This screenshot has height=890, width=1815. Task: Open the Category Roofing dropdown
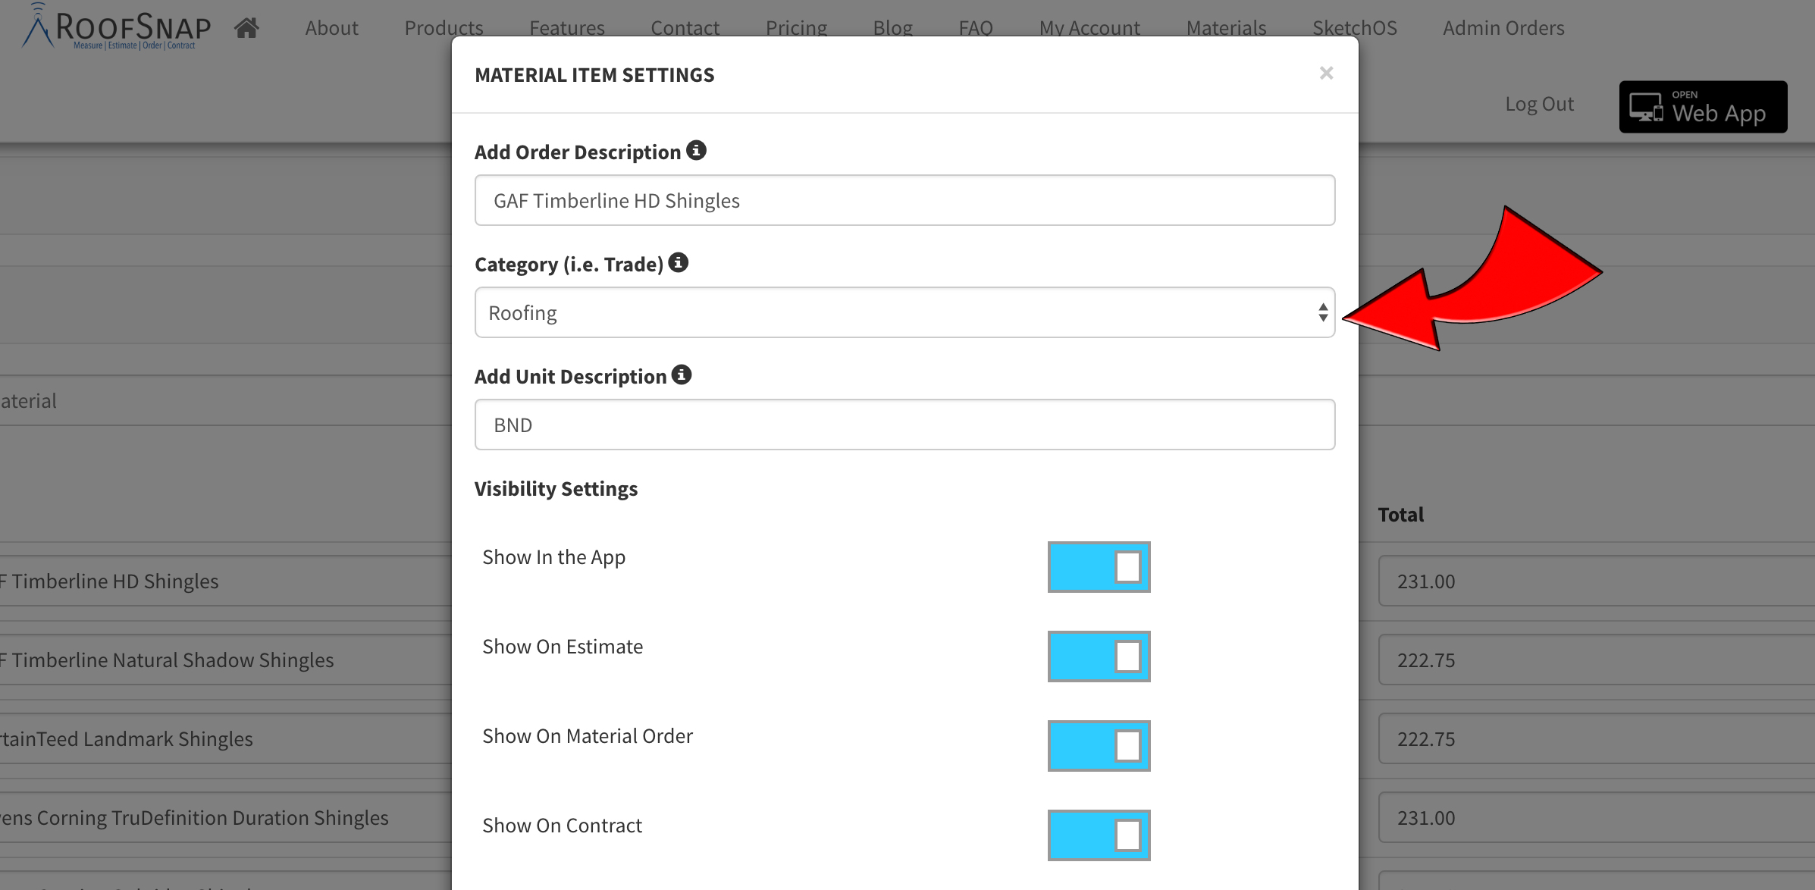click(x=904, y=312)
